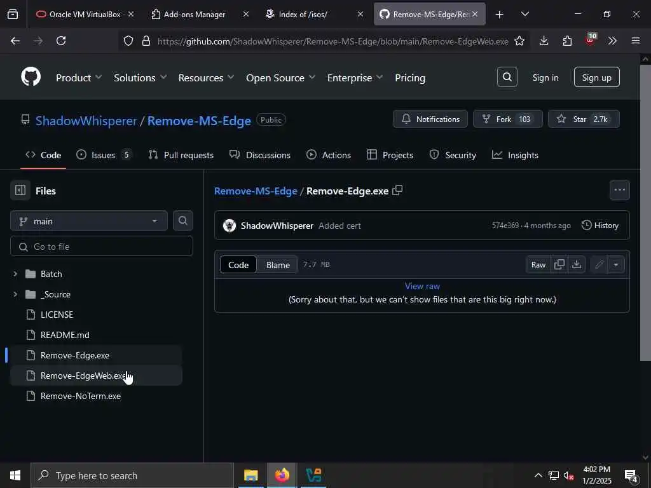Open the Security tab
The width and height of the screenshot is (651, 488).
click(453, 155)
